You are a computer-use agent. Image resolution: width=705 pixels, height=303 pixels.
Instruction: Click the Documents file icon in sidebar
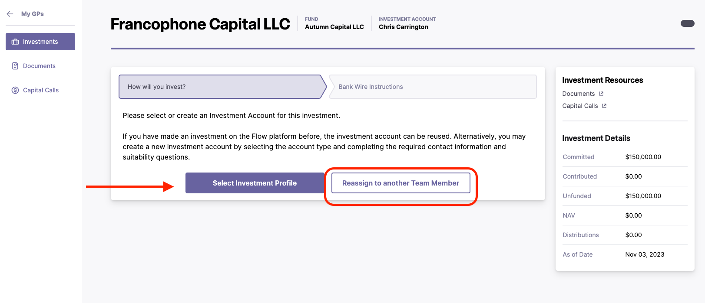pos(15,66)
